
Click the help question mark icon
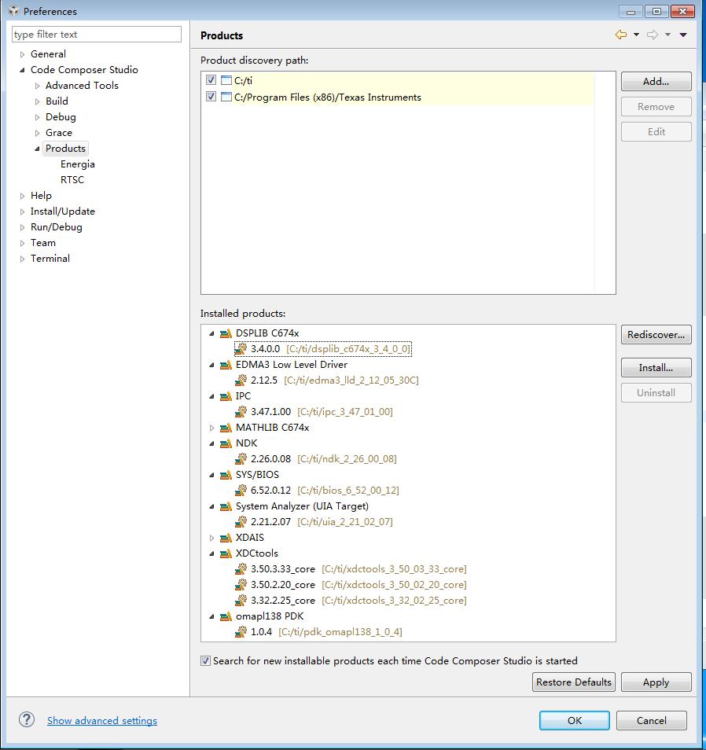27,719
